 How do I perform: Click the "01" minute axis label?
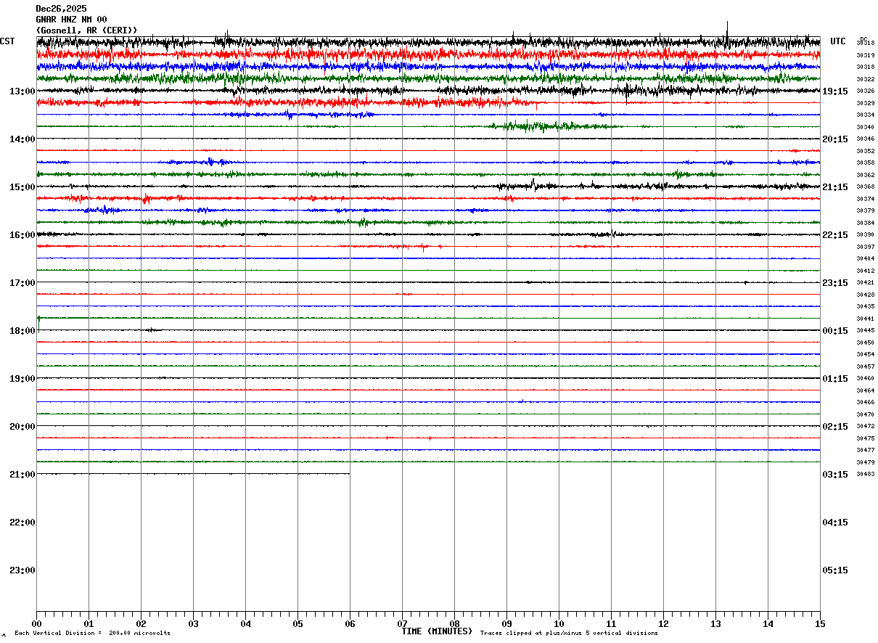pyautogui.click(x=89, y=624)
